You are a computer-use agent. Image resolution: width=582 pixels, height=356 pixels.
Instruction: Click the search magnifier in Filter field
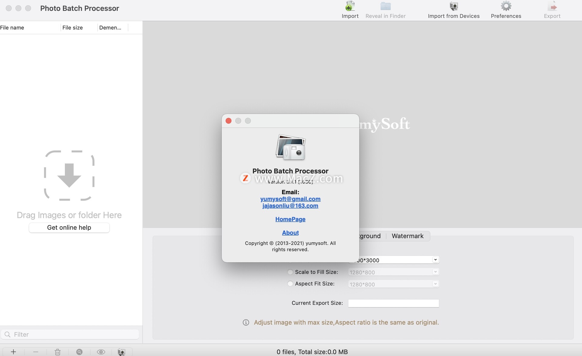(8, 334)
